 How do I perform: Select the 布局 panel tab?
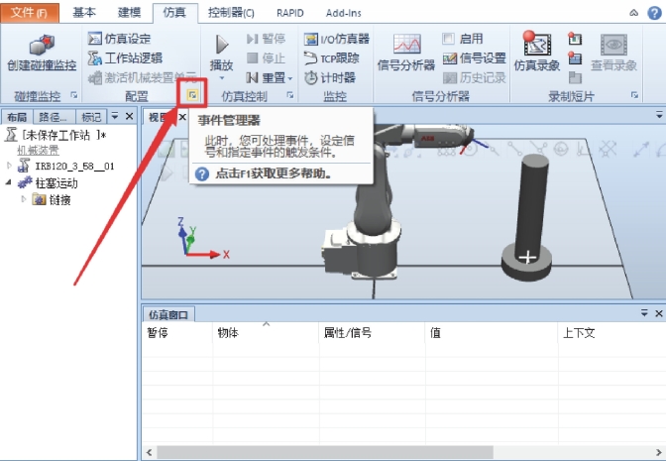(x=17, y=117)
